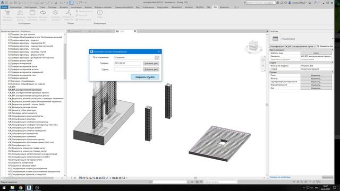Open the Autodesk App Store cart icon
The width and height of the screenshot is (340, 191).
pos(310,3)
